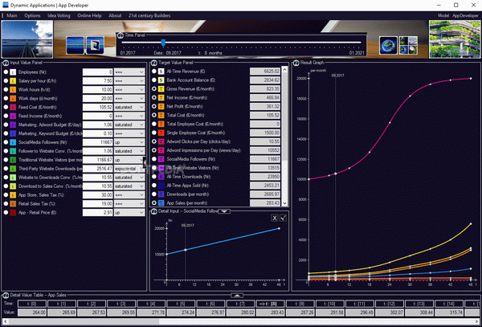Click the T icon beside Adword Impressions per Day
The image size is (482, 327).
tap(161, 150)
